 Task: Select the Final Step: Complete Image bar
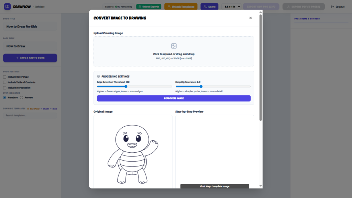point(214,186)
